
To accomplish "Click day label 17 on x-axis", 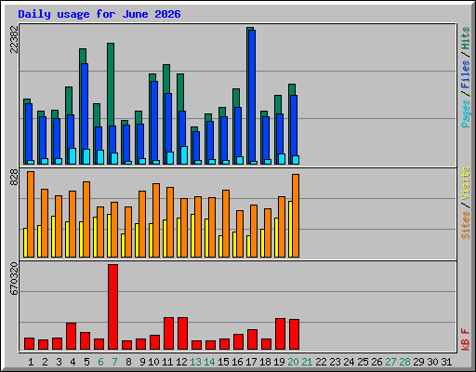I will pos(251,362).
